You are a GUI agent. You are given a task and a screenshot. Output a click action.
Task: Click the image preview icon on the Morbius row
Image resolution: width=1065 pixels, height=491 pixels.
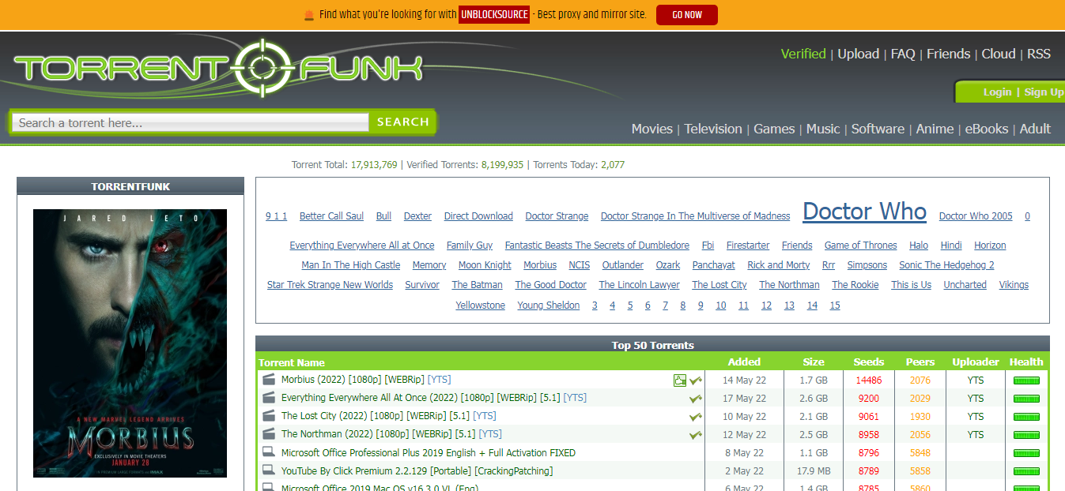pyautogui.click(x=680, y=380)
